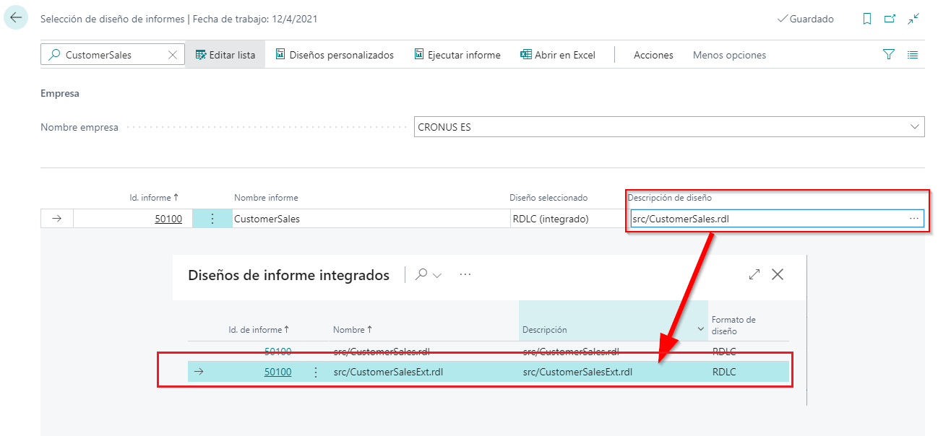Click src/CustomerSalesExt.rdl description cell
The image size is (938, 436).
[577, 372]
